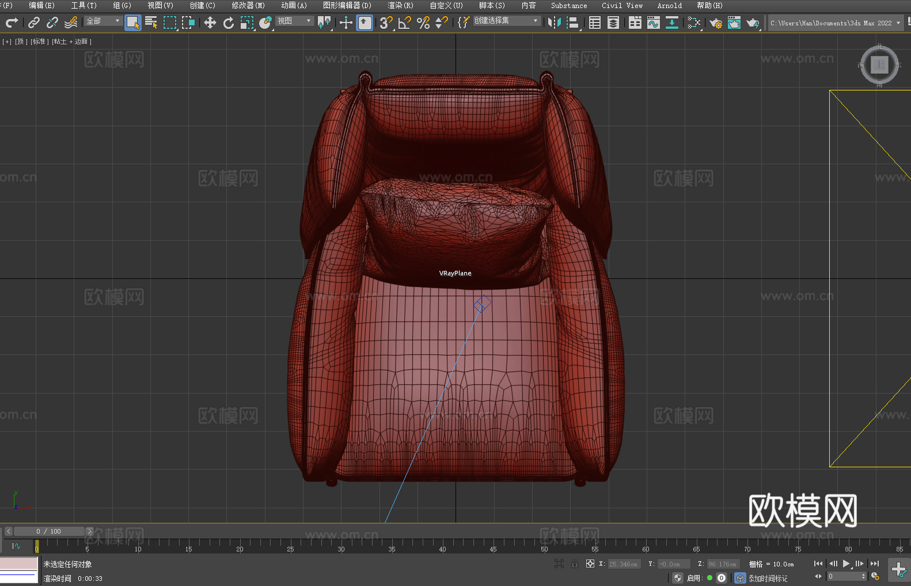Open the selection filter 全部 dropdown
This screenshot has height=586, width=911.
[103, 21]
